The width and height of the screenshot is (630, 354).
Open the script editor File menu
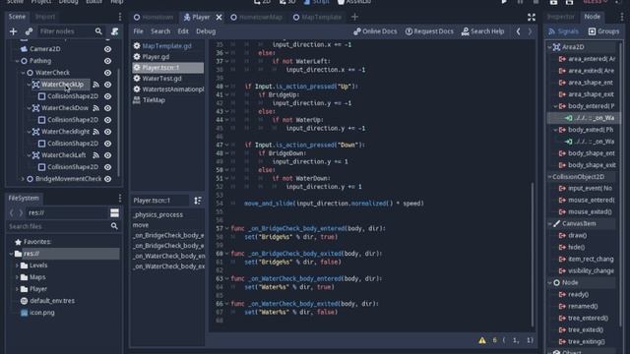click(x=138, y=31)
